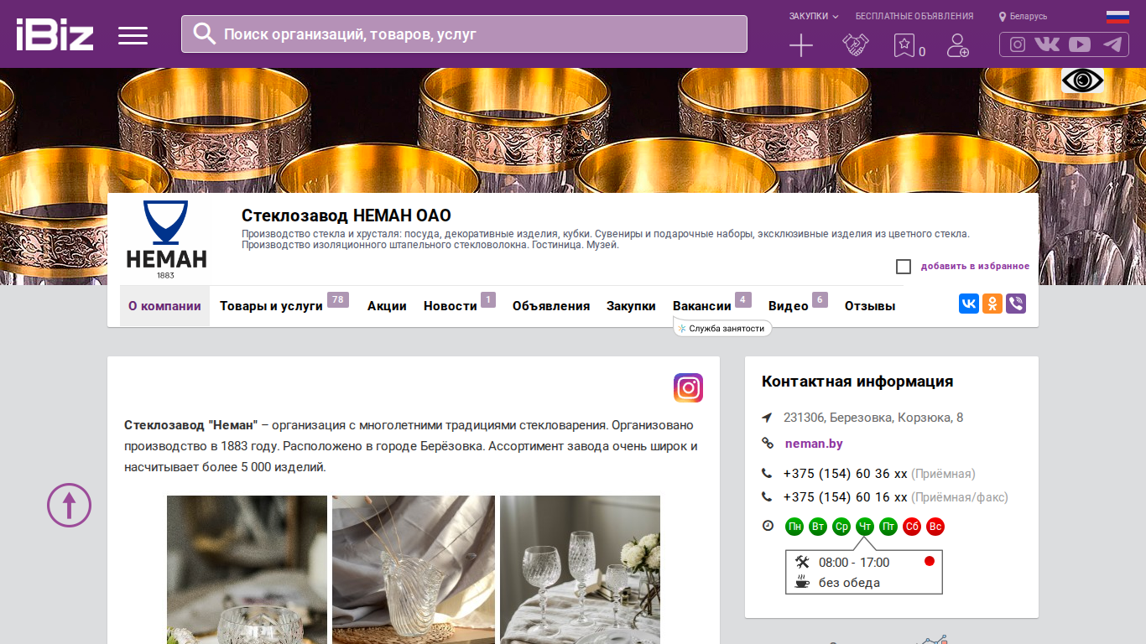The image size is (1146, 644).
Task: Open iBiz VK page in header
Action: tap(1047, 44)
